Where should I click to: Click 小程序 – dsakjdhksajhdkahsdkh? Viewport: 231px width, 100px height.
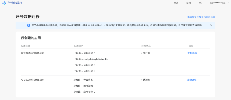point(91,59)
